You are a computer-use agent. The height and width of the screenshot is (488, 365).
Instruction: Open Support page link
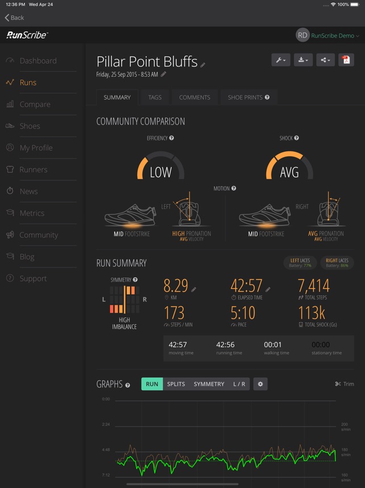tap(33, 279)
